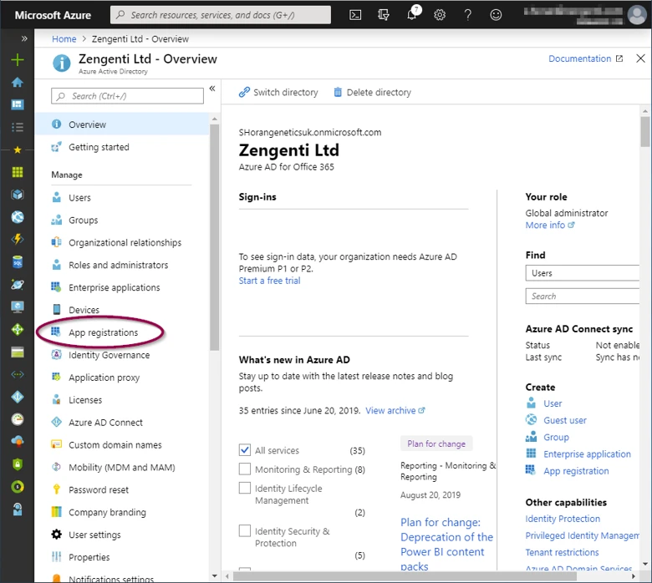This screenshot has height=583, width=652.
Task: Open Storage accounts icon in sidebar
Action: 18,352
